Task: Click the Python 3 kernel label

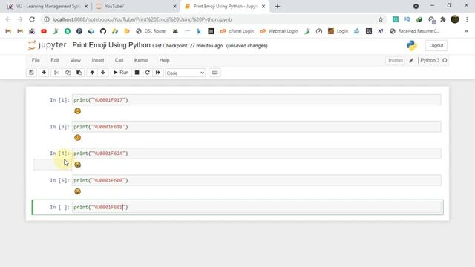Action: [x=430, y=60]
